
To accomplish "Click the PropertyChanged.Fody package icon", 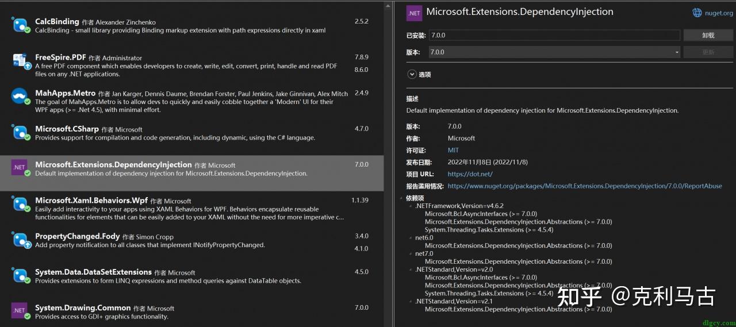I will pyautogui.click(x=20, y=240).
